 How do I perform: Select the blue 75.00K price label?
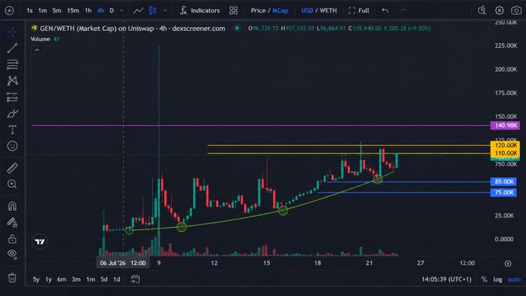pyautogui.click(x=504, y=192)
